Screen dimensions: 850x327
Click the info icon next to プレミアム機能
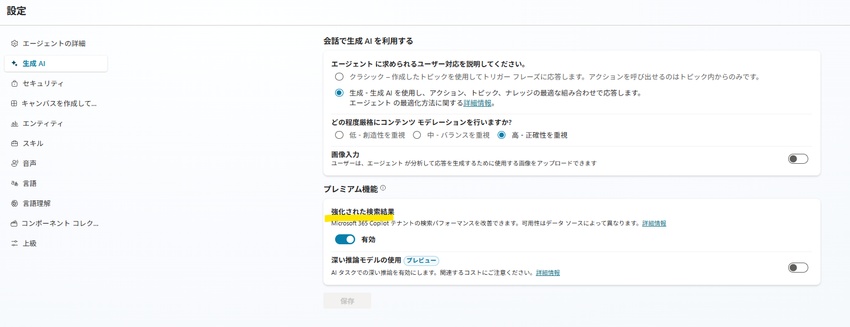[383, 188]
